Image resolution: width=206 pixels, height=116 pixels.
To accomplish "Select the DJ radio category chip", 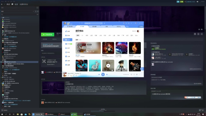I will [82, 35].
